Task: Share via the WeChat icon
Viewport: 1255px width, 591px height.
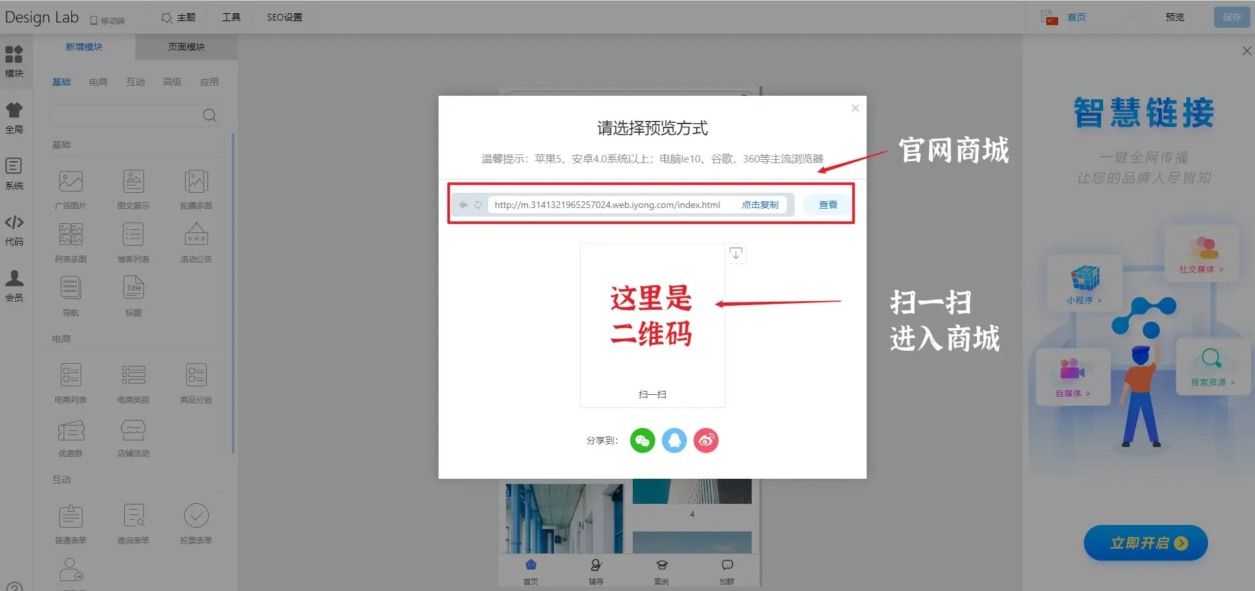Action: 642,440
